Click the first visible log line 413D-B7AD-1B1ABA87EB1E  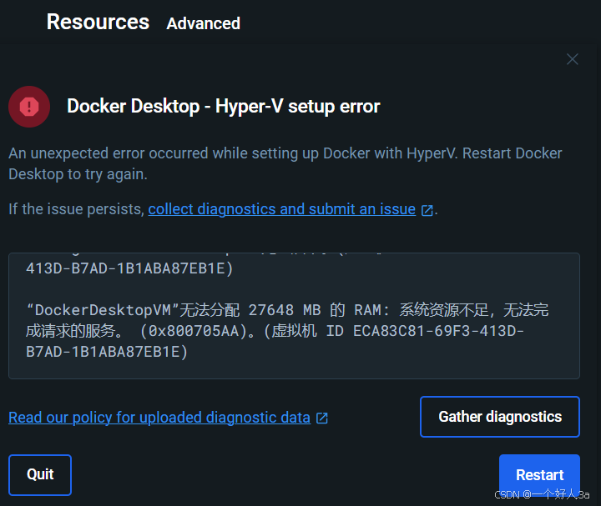129,268
